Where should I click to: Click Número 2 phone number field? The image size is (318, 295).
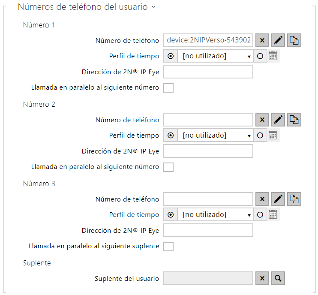[x=208, y=120]
